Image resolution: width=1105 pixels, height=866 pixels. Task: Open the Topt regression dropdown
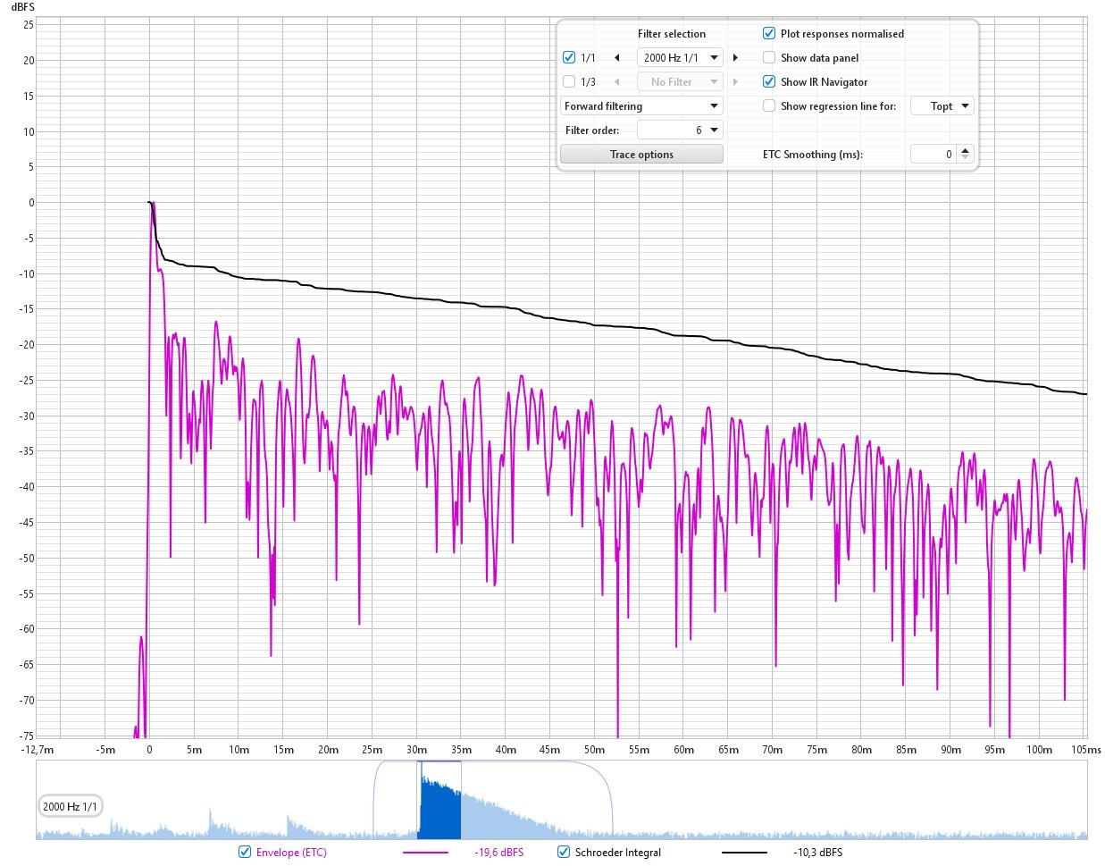(x=942, y=106)
